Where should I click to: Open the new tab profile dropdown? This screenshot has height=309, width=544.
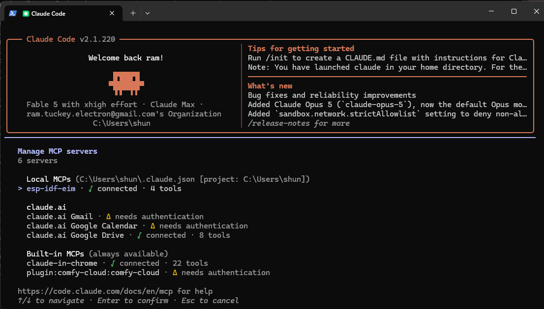(148, 13)
